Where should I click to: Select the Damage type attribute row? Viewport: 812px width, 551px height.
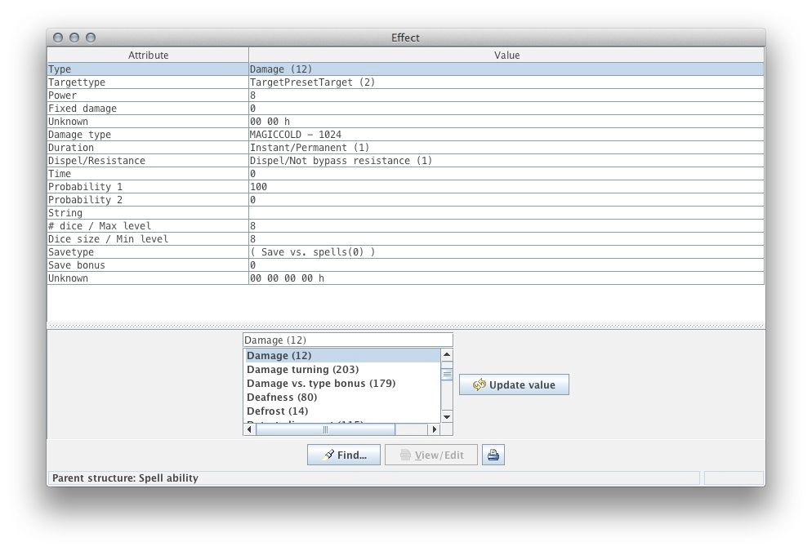147,135
